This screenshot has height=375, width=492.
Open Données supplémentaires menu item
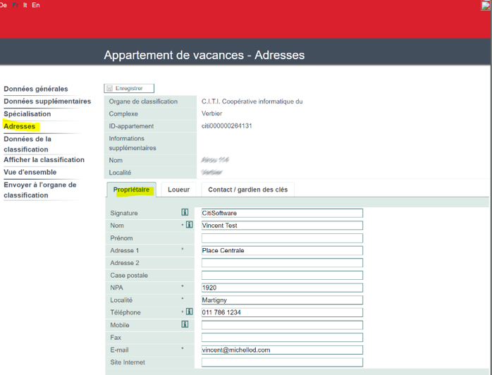[47, 102]
